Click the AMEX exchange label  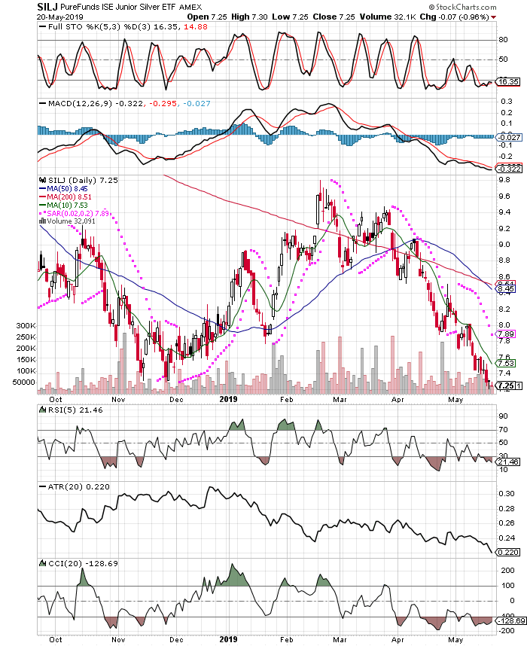tap(190, 7)
